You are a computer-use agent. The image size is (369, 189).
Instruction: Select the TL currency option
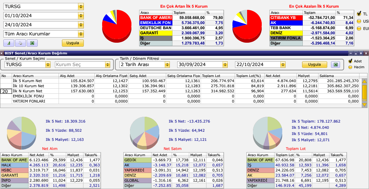point(359,13)
